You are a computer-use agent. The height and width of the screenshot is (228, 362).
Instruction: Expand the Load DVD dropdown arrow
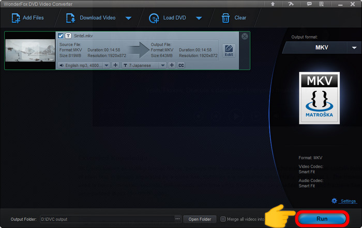click(199, 18)
